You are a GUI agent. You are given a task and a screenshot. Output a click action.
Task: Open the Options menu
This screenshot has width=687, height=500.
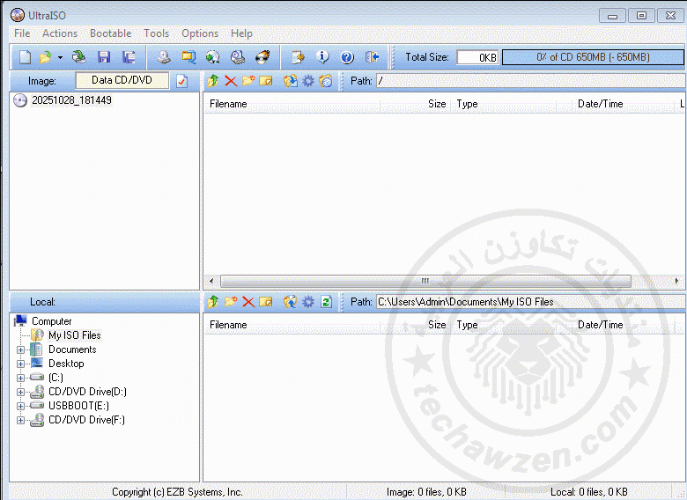coord(200,33)
